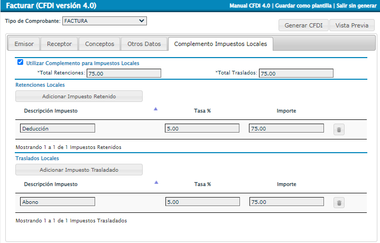
Task: Click the Total Retenciones field
Action: click(x=124, y=73)
